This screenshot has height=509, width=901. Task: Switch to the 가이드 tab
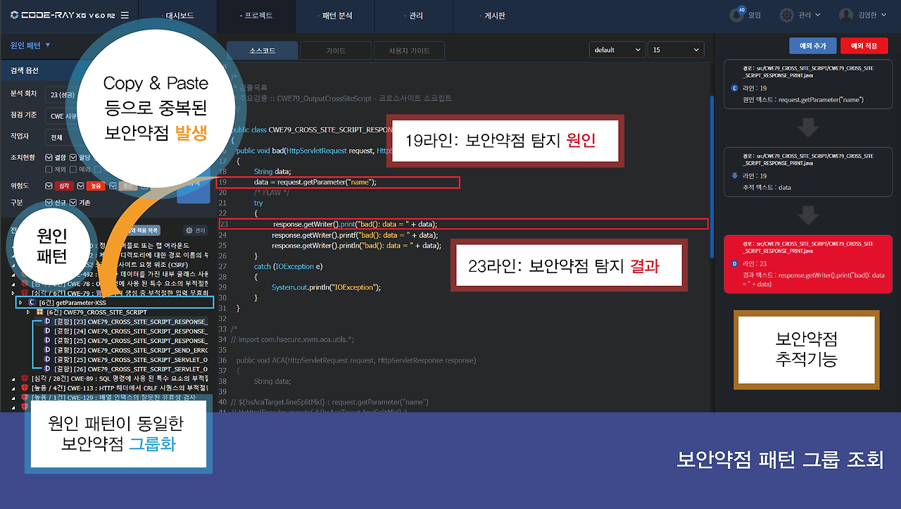pos(335,51)
